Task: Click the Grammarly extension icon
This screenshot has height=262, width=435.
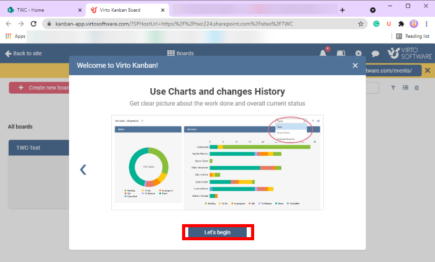Action: pyautogui.click(x=376, y=24)
